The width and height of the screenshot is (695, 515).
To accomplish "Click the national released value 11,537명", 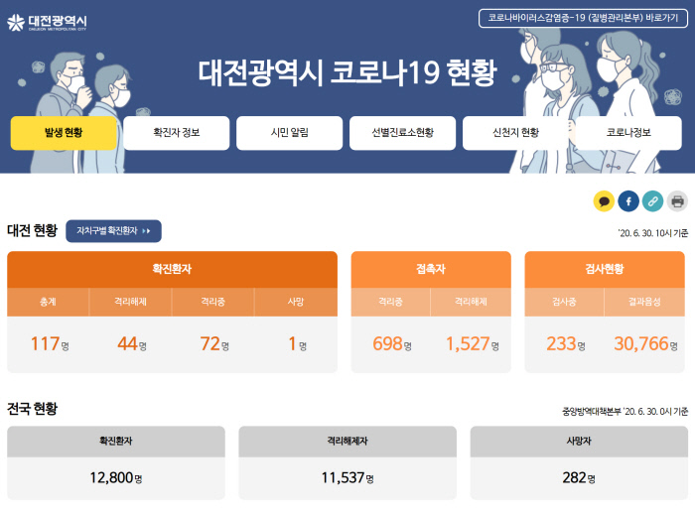I will click(x=347, y=478).
